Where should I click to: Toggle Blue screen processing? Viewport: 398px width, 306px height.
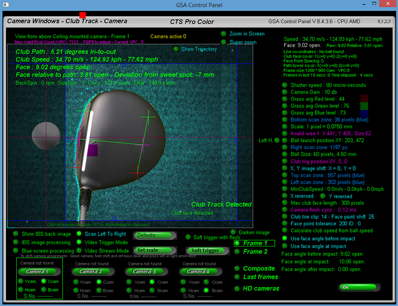click(16, 250)
